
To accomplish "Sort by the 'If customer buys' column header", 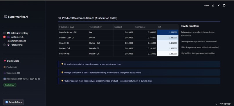I will (x=73, y=27).
